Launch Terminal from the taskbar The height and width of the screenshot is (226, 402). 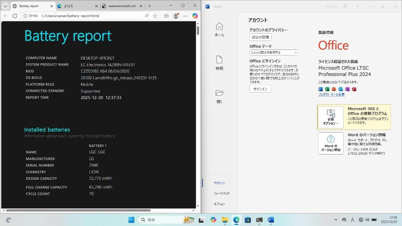click(259, 220)
